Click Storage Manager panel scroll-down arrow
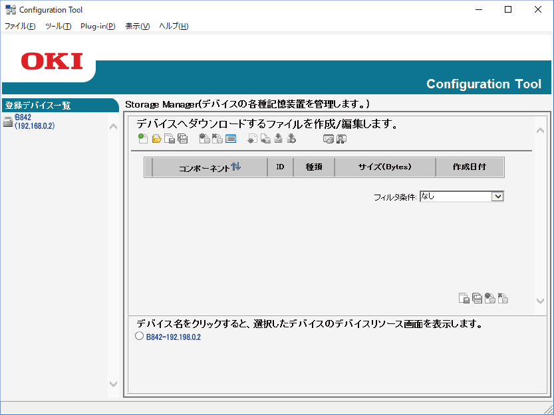 tap(540, 301)
